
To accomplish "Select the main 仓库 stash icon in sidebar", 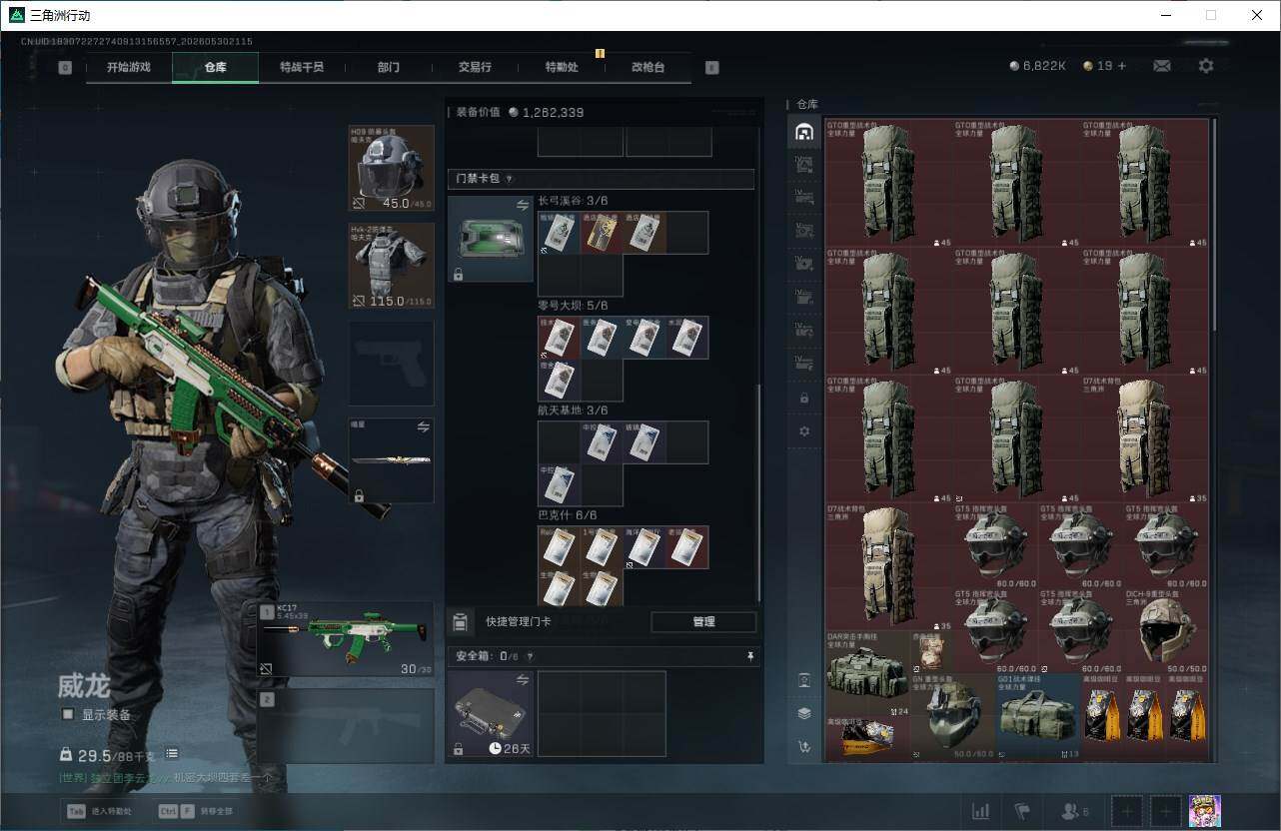I will tap(804, 132).
